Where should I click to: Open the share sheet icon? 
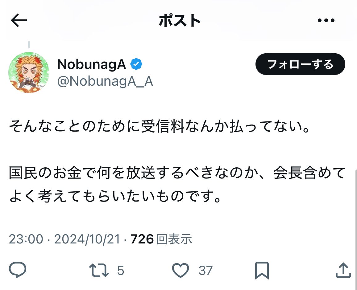coord(343,270)
